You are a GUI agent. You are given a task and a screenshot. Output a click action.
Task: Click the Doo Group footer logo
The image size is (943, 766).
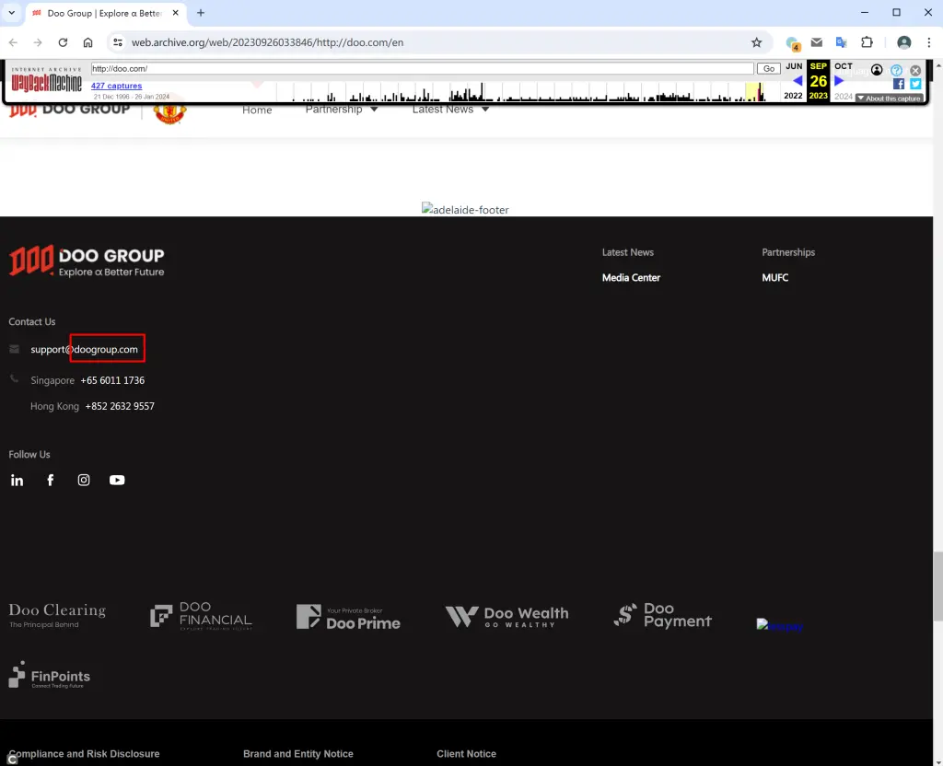[x=86, y=261]
